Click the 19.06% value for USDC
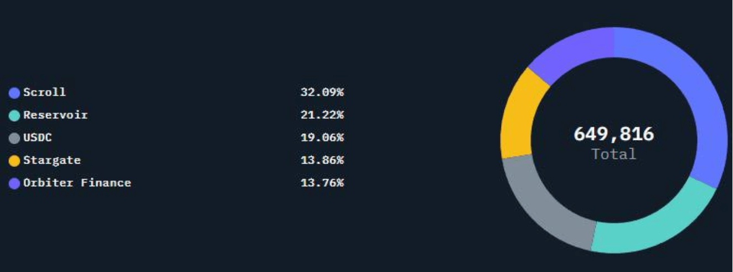 pyautogui.click(x=322, y=138)
